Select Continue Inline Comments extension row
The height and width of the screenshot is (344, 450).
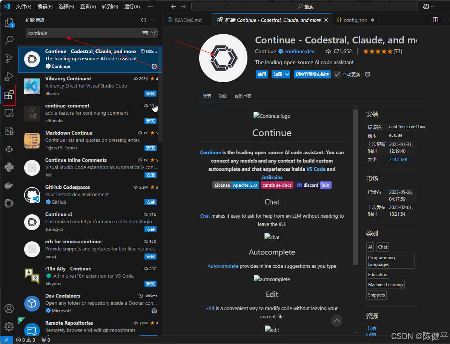(x=90, y=167)
